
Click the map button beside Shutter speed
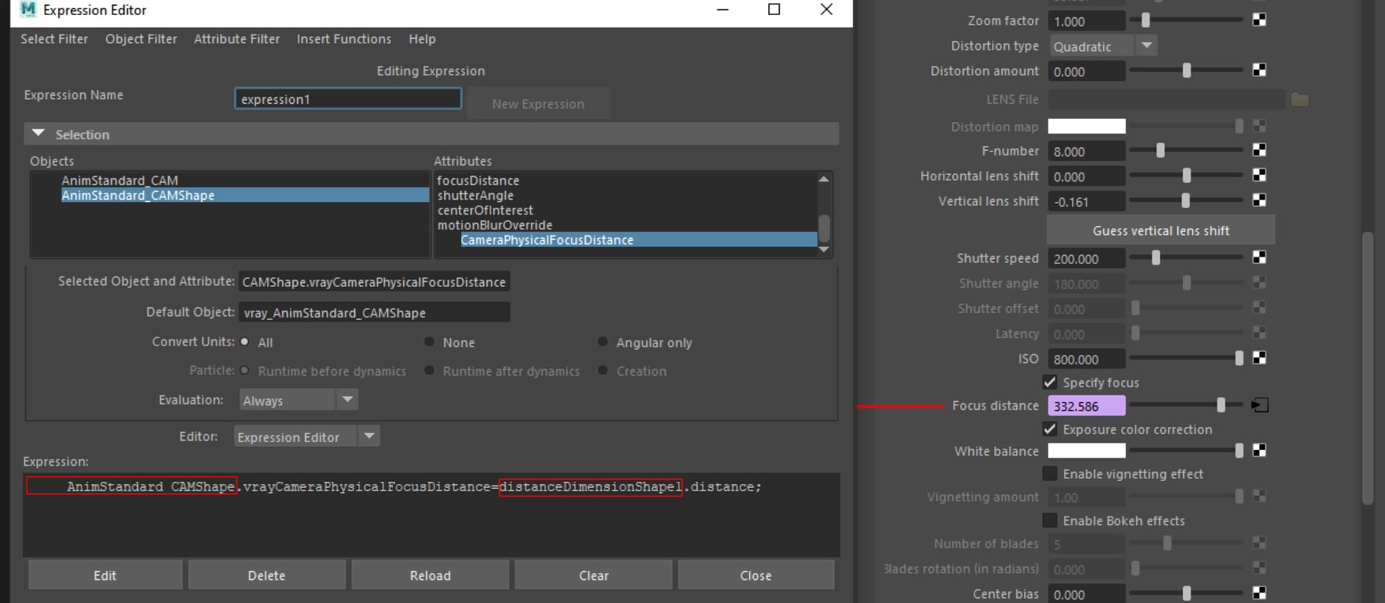point(1259,258)
